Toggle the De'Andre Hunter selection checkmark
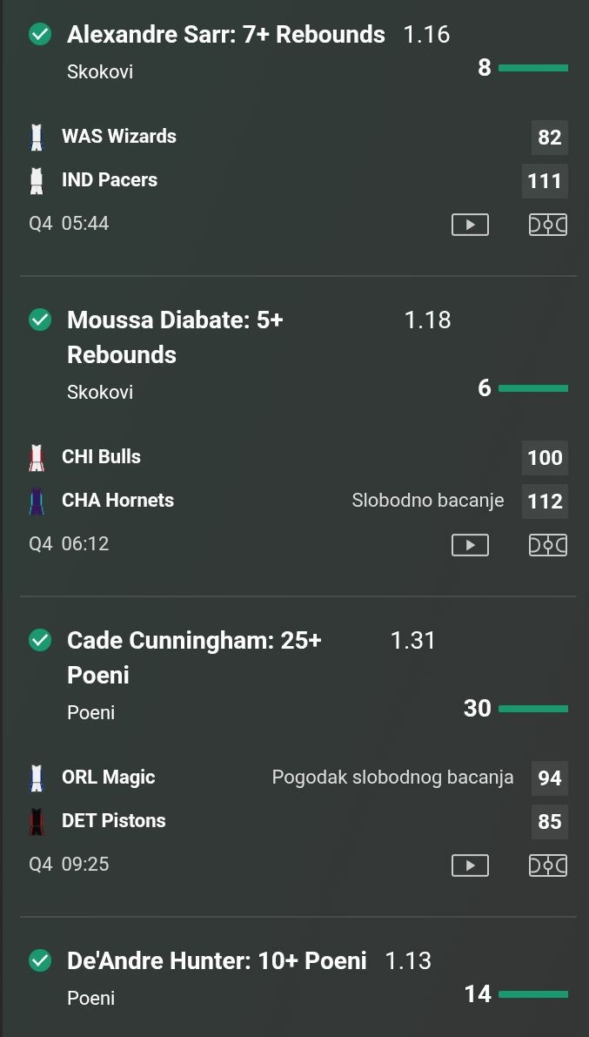Viewport: 589px width, 1037px height. [x=40, y=961]
